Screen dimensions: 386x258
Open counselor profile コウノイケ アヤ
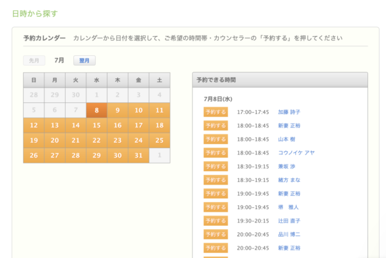[297, 153]
